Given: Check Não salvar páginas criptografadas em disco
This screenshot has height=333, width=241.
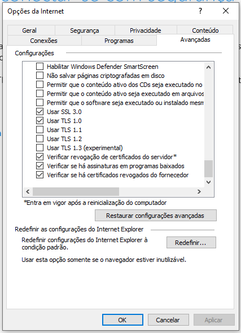Looking at the screenshot, I should coord(40,76).
